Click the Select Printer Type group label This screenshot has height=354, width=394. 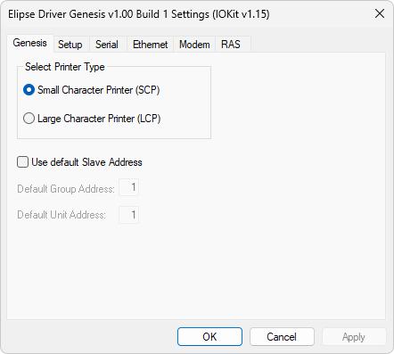pyautogui.click(x=65, y=67)
